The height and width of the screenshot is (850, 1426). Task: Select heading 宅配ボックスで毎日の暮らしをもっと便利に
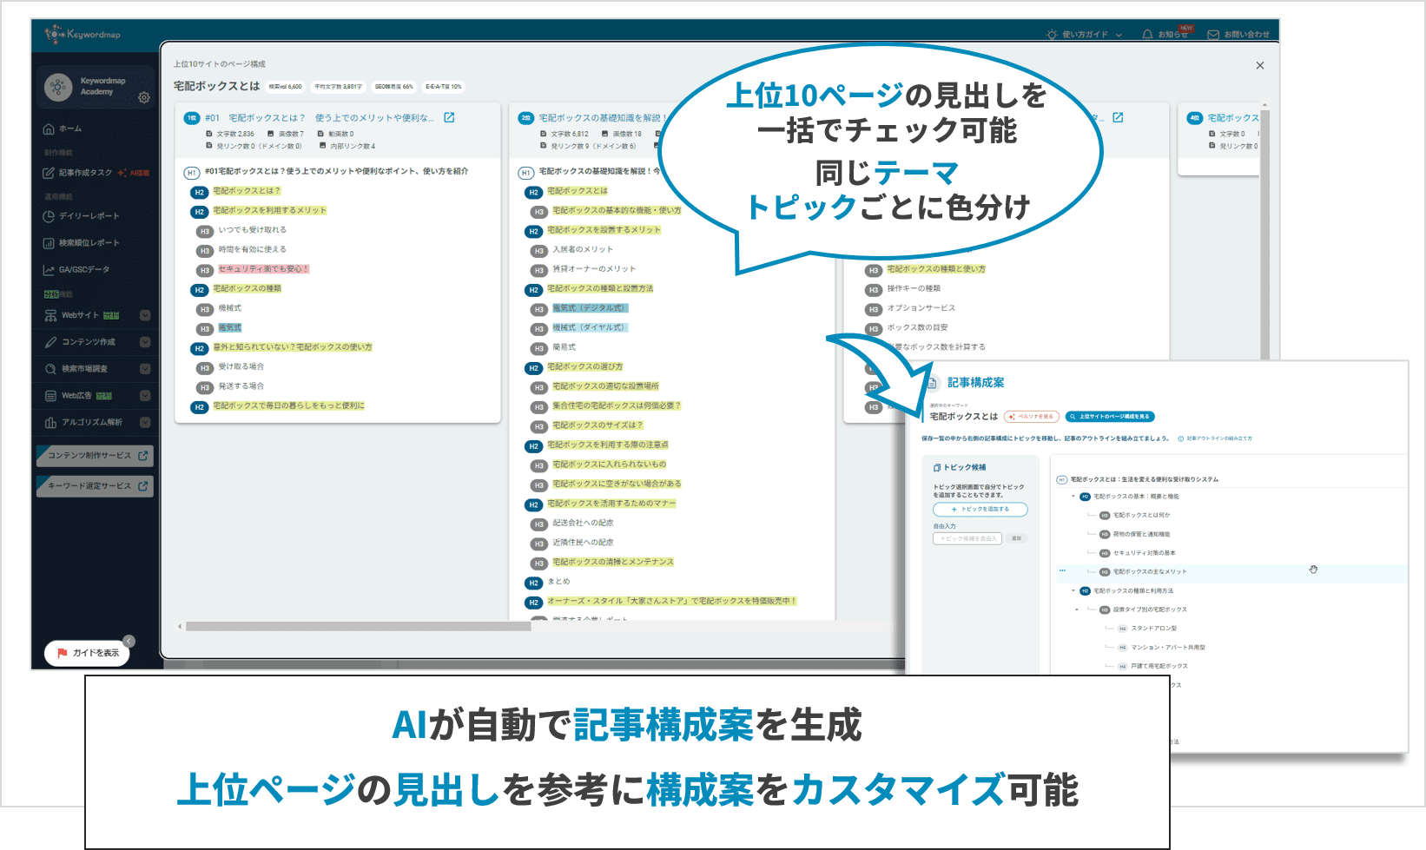pyautogui.click(x=289, y=405)
